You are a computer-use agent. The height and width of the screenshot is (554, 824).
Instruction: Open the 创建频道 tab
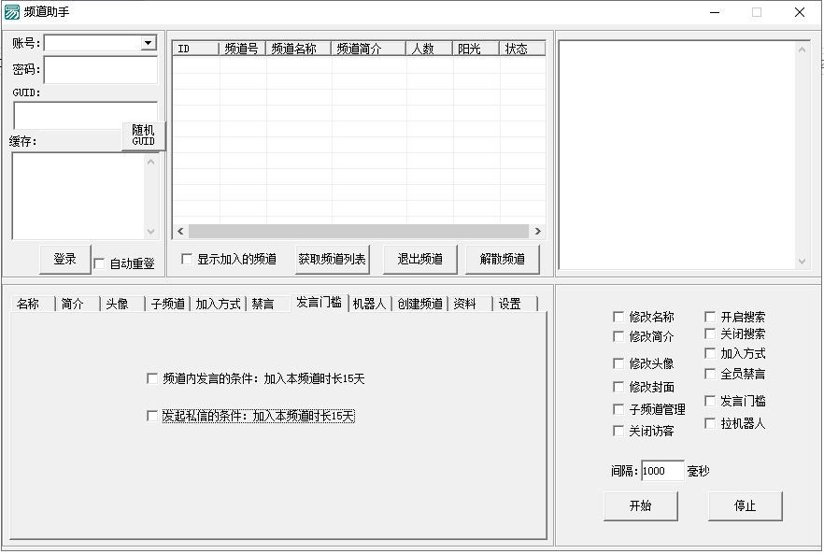418,304
